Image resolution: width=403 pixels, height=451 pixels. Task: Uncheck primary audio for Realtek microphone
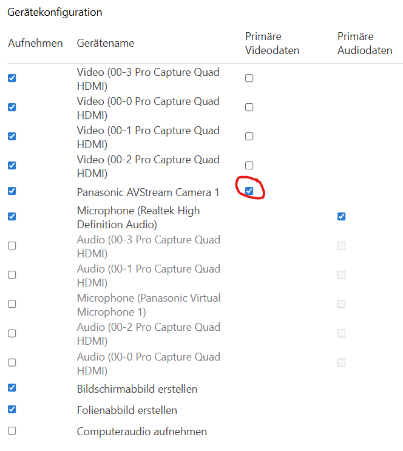point(342,216)
